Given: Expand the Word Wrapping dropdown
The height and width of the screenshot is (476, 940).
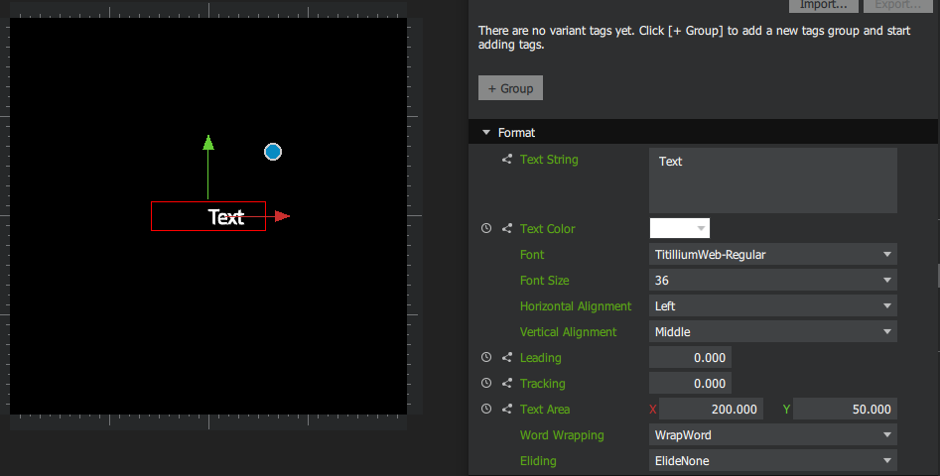Looking at the screenshot, I should [x=772, y=435].
